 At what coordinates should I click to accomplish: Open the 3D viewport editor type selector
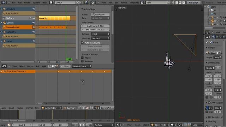(x=119, y=125)
